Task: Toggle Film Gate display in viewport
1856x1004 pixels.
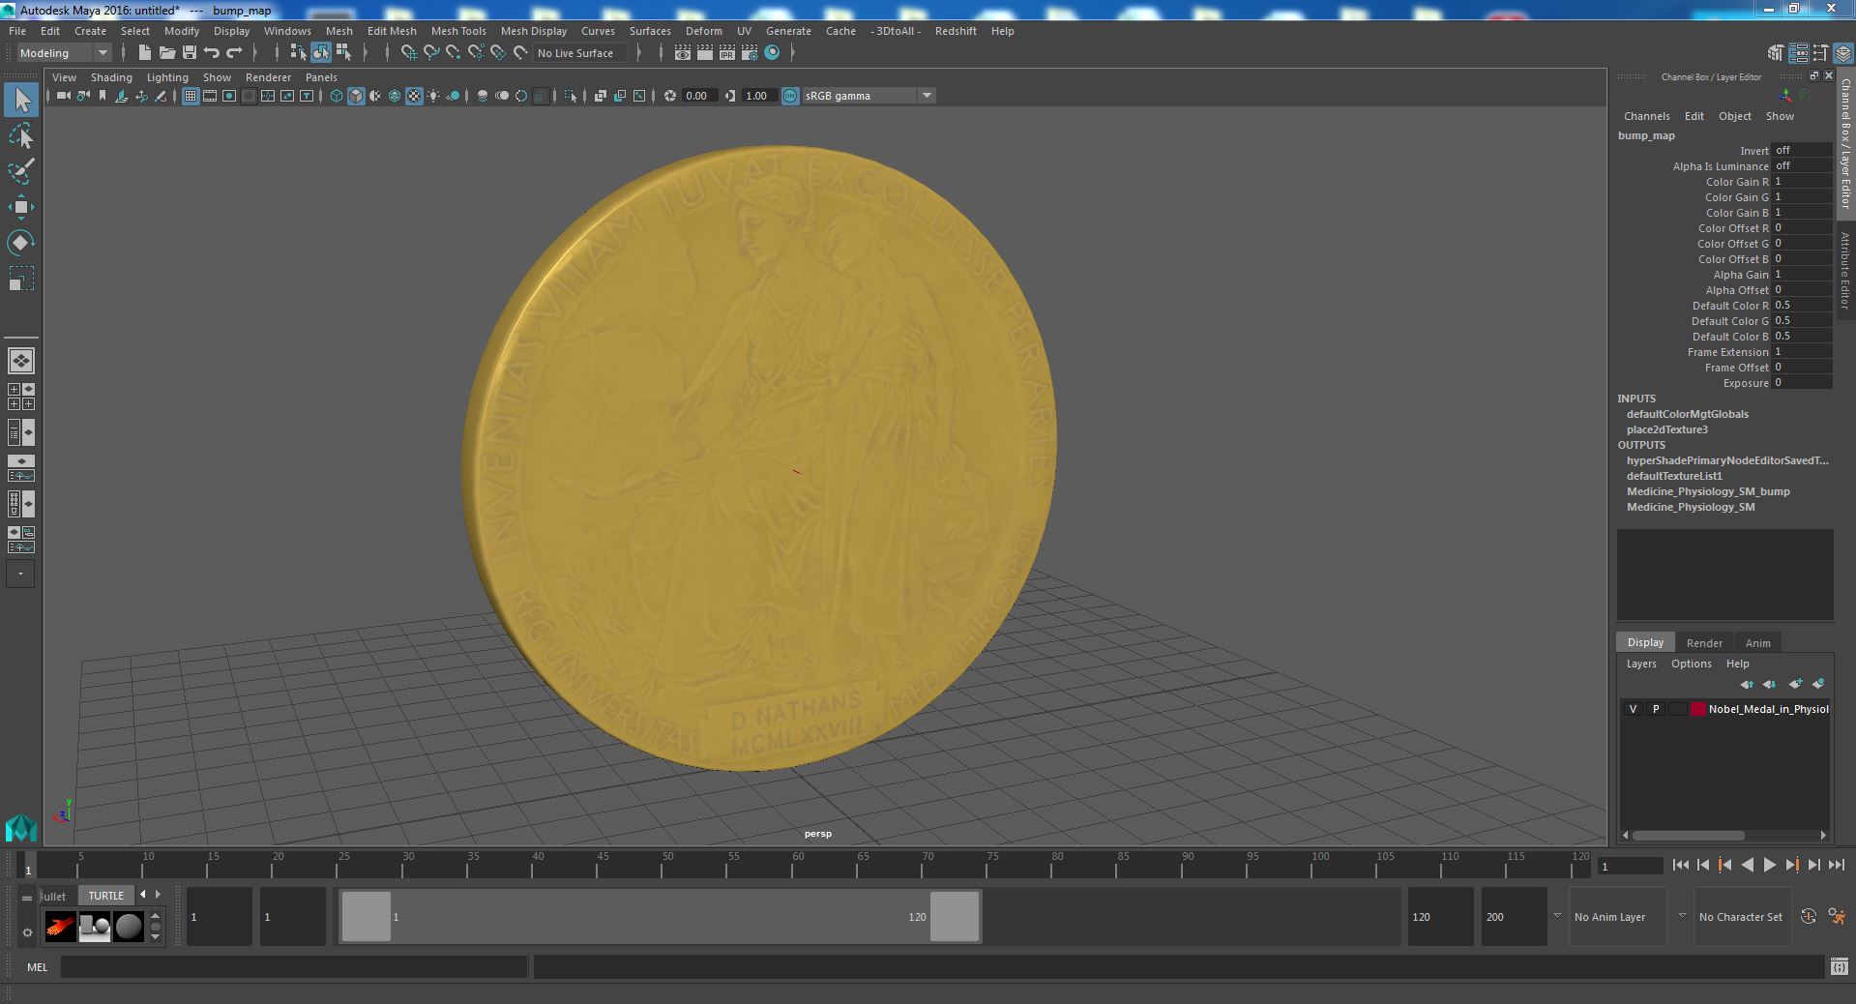Action: coord(209,96)
